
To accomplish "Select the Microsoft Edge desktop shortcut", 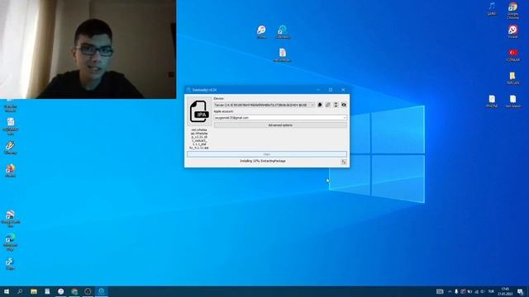I will point(11,242).
